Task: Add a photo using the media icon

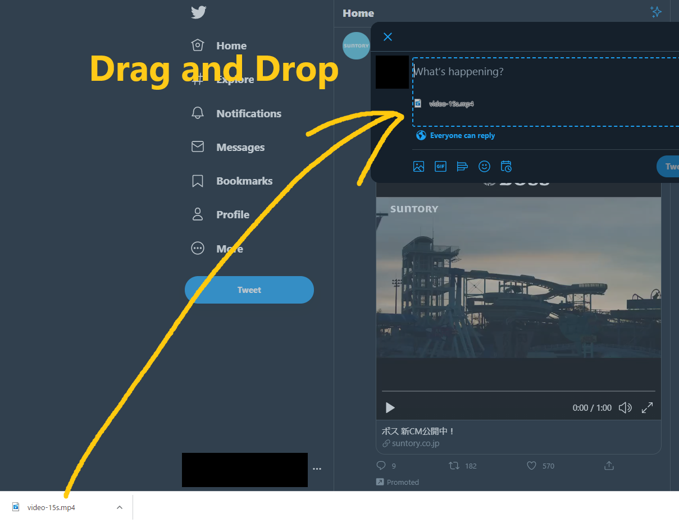Action: tap(418, 166)
